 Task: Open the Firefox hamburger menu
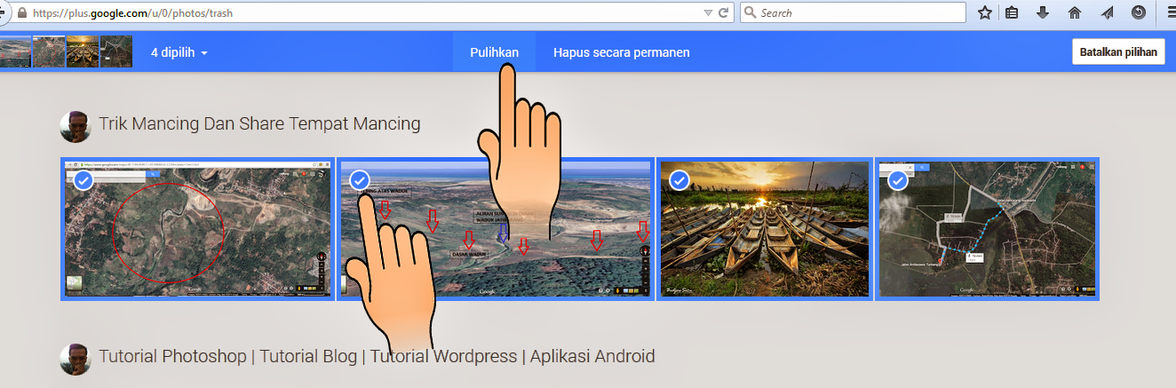[1170, 13]
